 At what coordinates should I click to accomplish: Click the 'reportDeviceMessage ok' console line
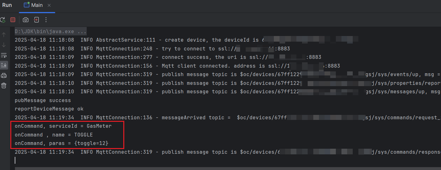coord(49,109)
